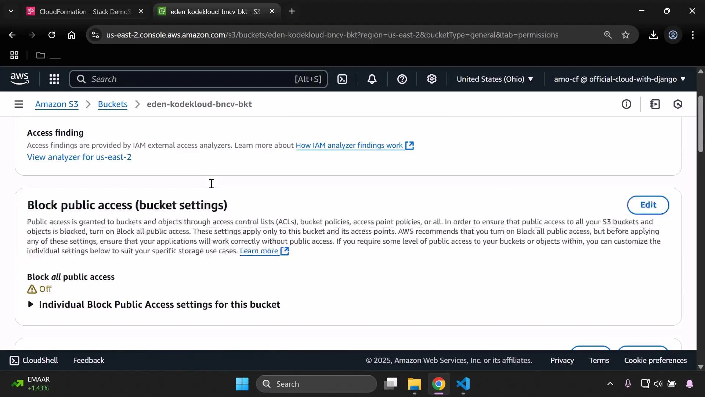This screenshot has height=397, width=705.
Task: Open File Explorer from the taskbar
Action: pyautogui.click(x=415, y=385)
